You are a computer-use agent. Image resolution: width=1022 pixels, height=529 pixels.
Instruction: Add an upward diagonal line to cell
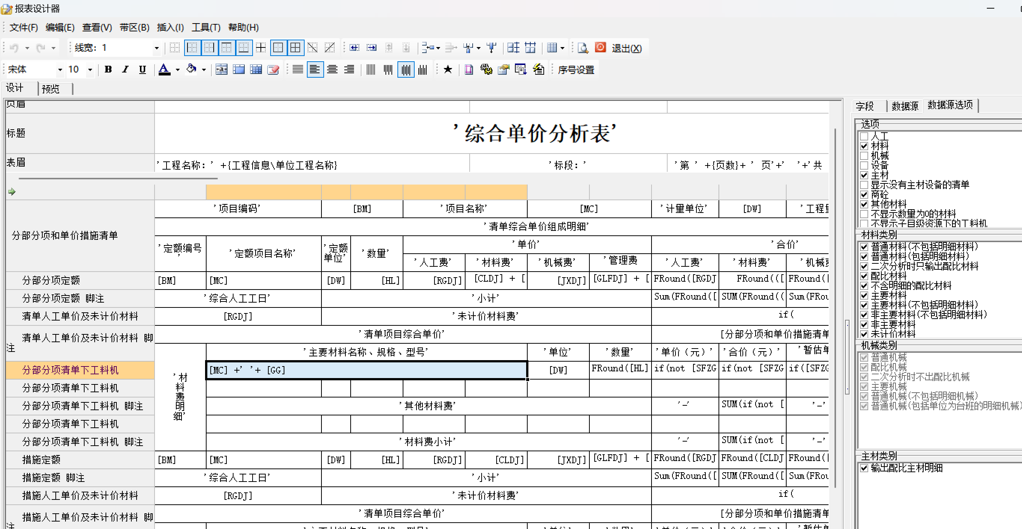point(330,48)
